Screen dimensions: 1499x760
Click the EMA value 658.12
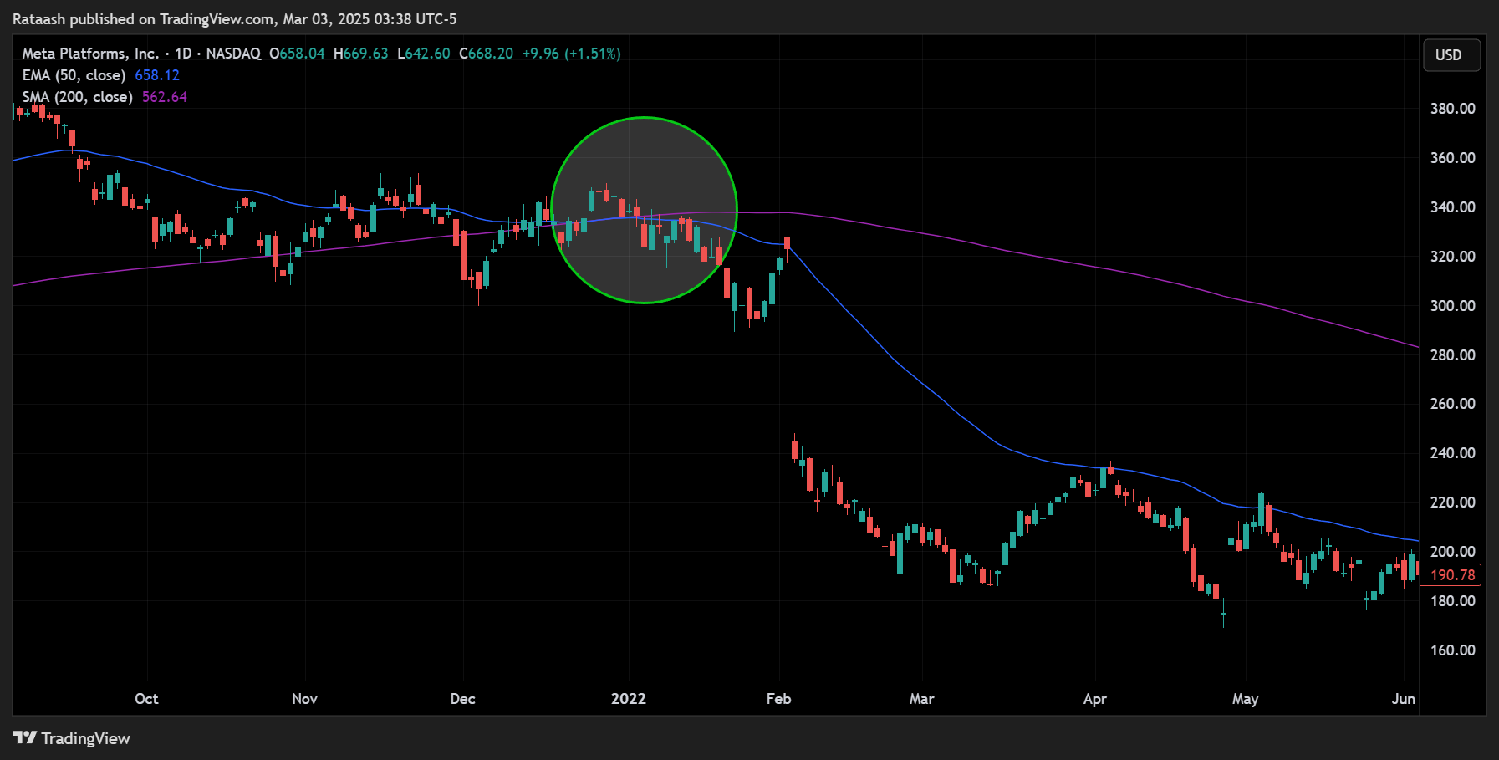click(157, 75)
